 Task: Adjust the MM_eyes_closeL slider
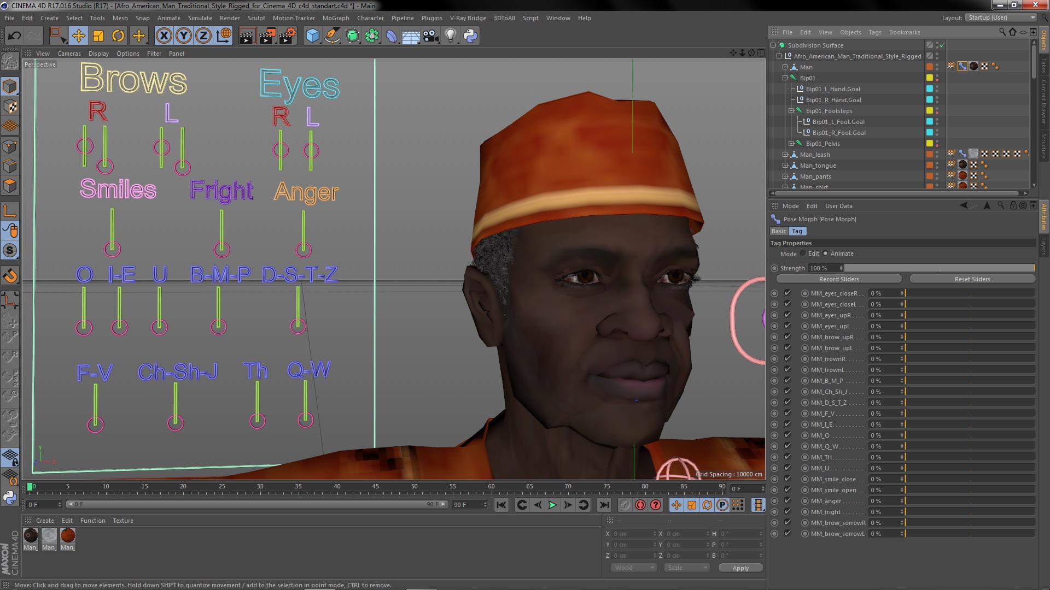click(x=970, y=304)
